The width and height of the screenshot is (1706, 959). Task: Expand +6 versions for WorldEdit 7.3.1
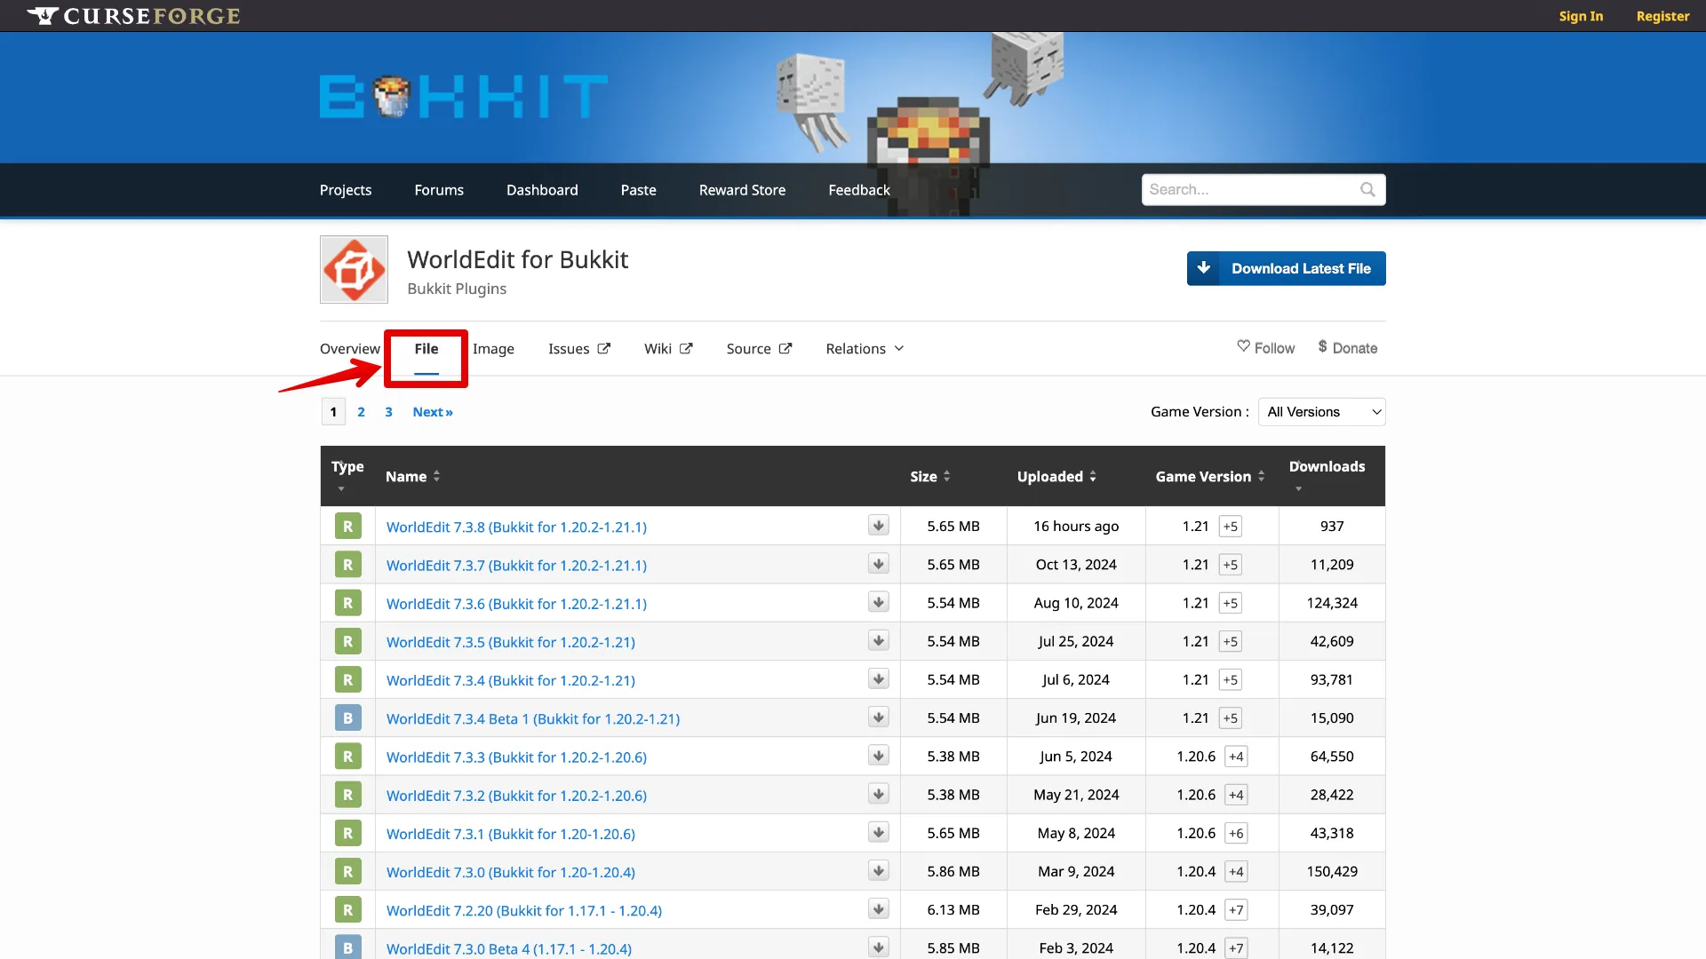coord(1236,833)
